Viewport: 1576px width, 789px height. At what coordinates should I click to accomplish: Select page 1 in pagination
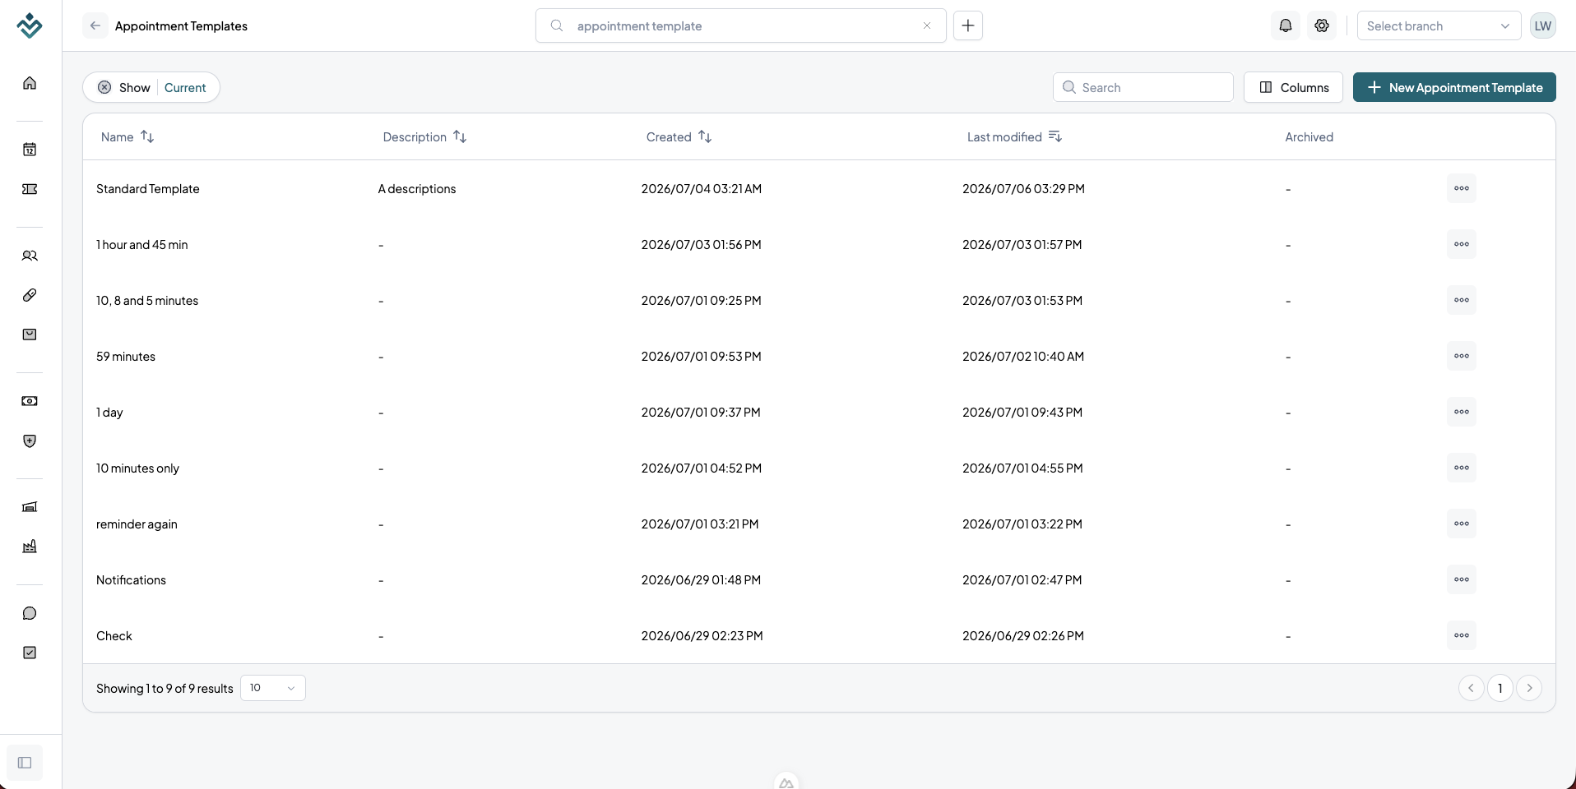coord(1500,688)
